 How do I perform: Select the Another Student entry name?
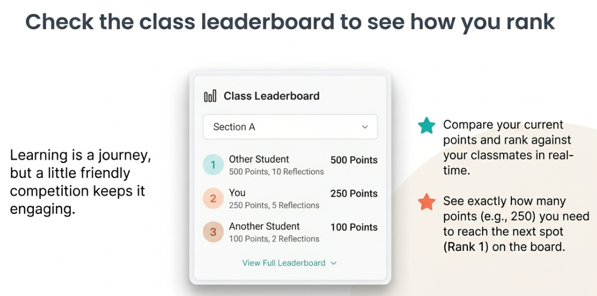coord(264,226)
